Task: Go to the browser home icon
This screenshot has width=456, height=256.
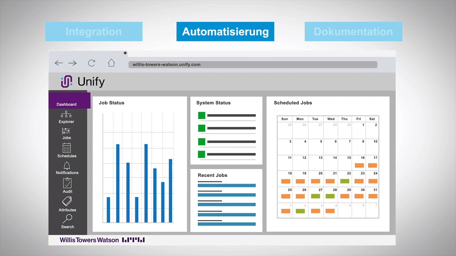Action: (x=112, y=63)
